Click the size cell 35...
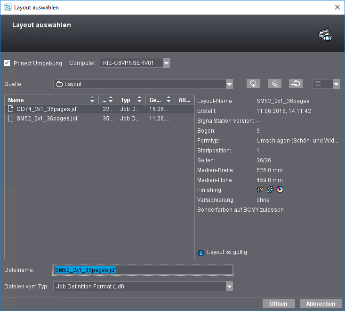This screenshot has height=311, width=345. 108,118
